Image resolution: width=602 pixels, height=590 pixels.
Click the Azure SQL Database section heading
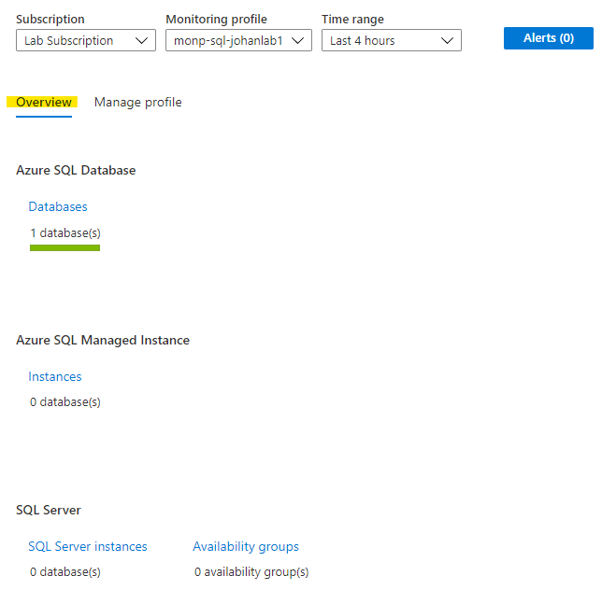click(76, 171)
